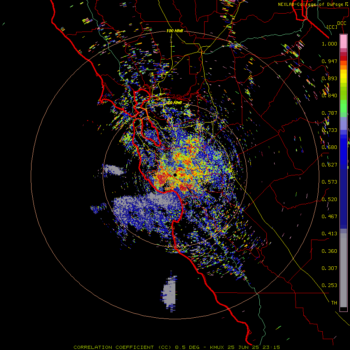Click the 0.307 scale value
The height and width of the screenshot is (350, 350).
tap(329, 268)
